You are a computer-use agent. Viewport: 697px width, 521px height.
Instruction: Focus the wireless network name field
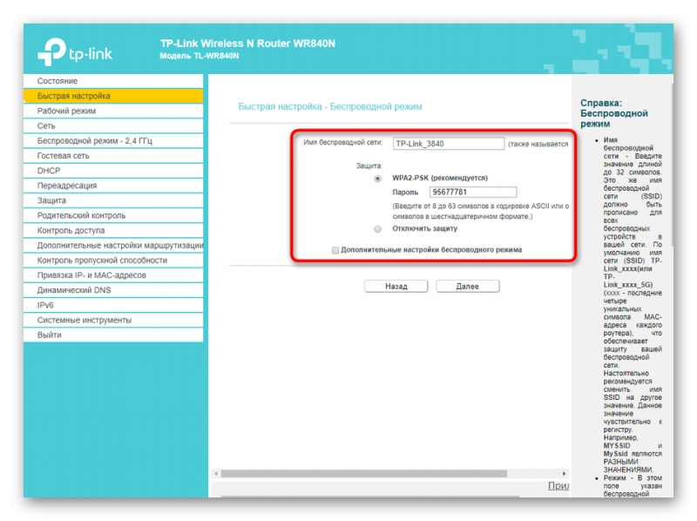(x=449, y=144)
